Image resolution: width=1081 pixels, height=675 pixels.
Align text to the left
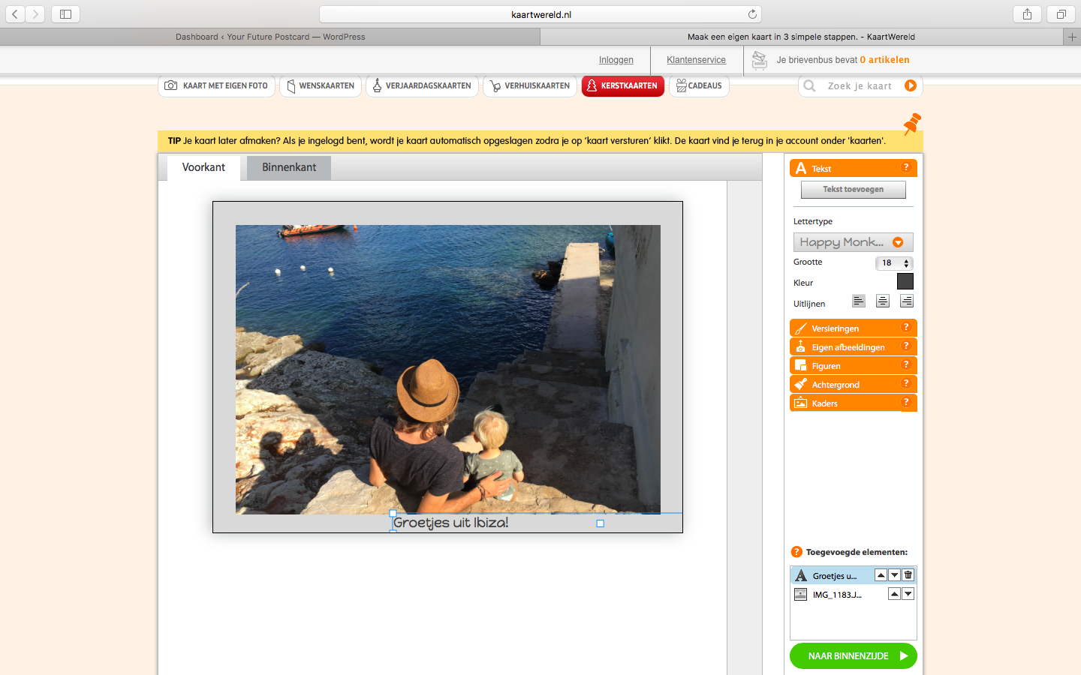(859, 301)
